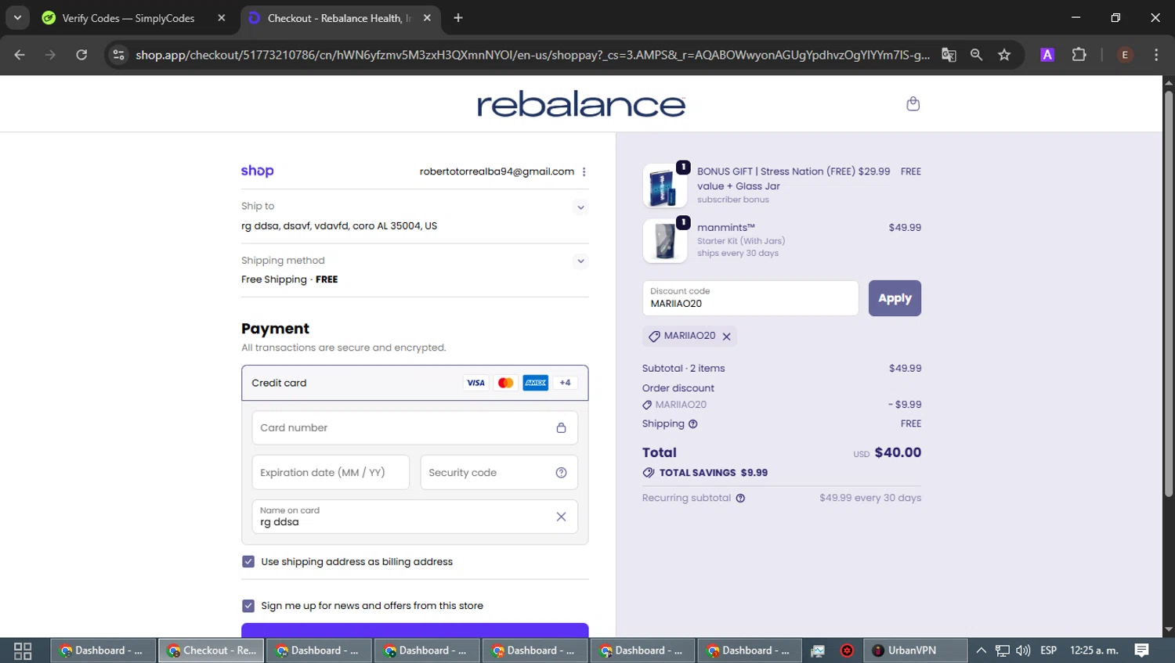Screen dimensions: 1175x663
Task: Click the rebalance logo
Action: click(x=581, y=104)
